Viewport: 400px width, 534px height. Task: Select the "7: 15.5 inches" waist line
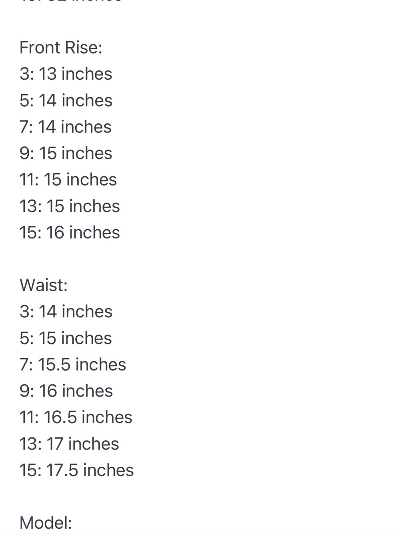pos(73,365)
